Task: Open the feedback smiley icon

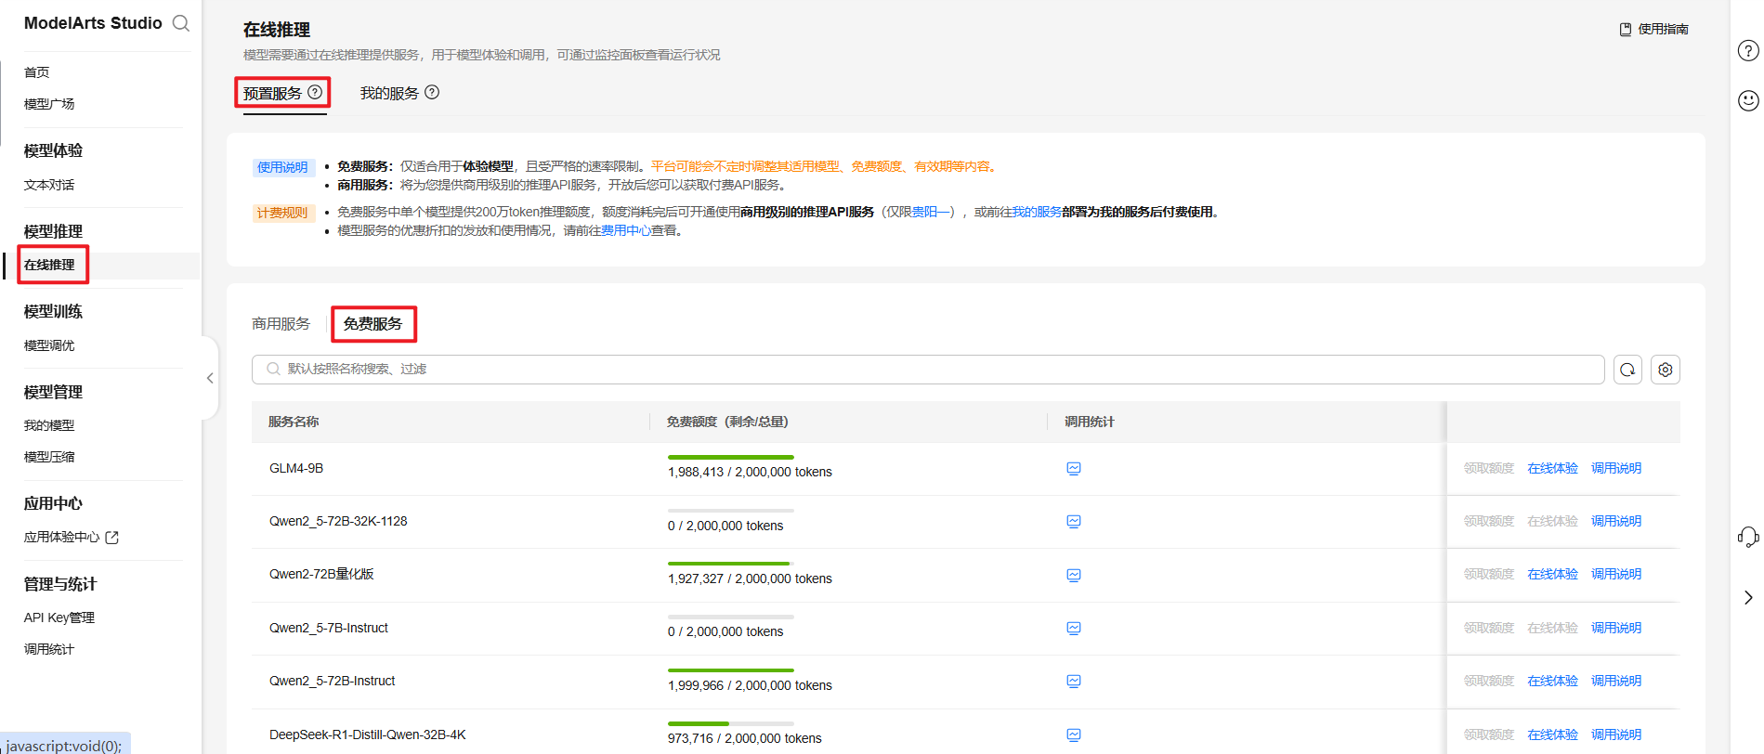Action: point(1748,100)
